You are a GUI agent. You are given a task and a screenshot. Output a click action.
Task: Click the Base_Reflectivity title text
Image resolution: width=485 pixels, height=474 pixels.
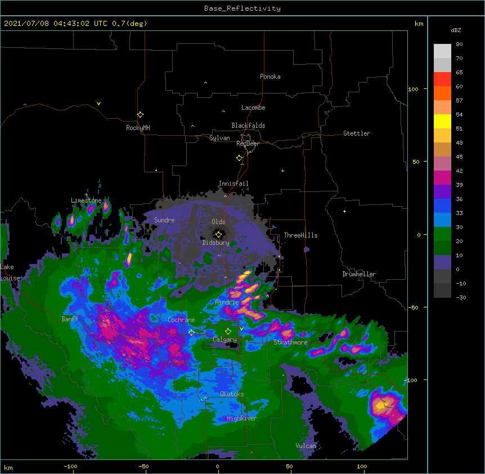coord(242,8)
